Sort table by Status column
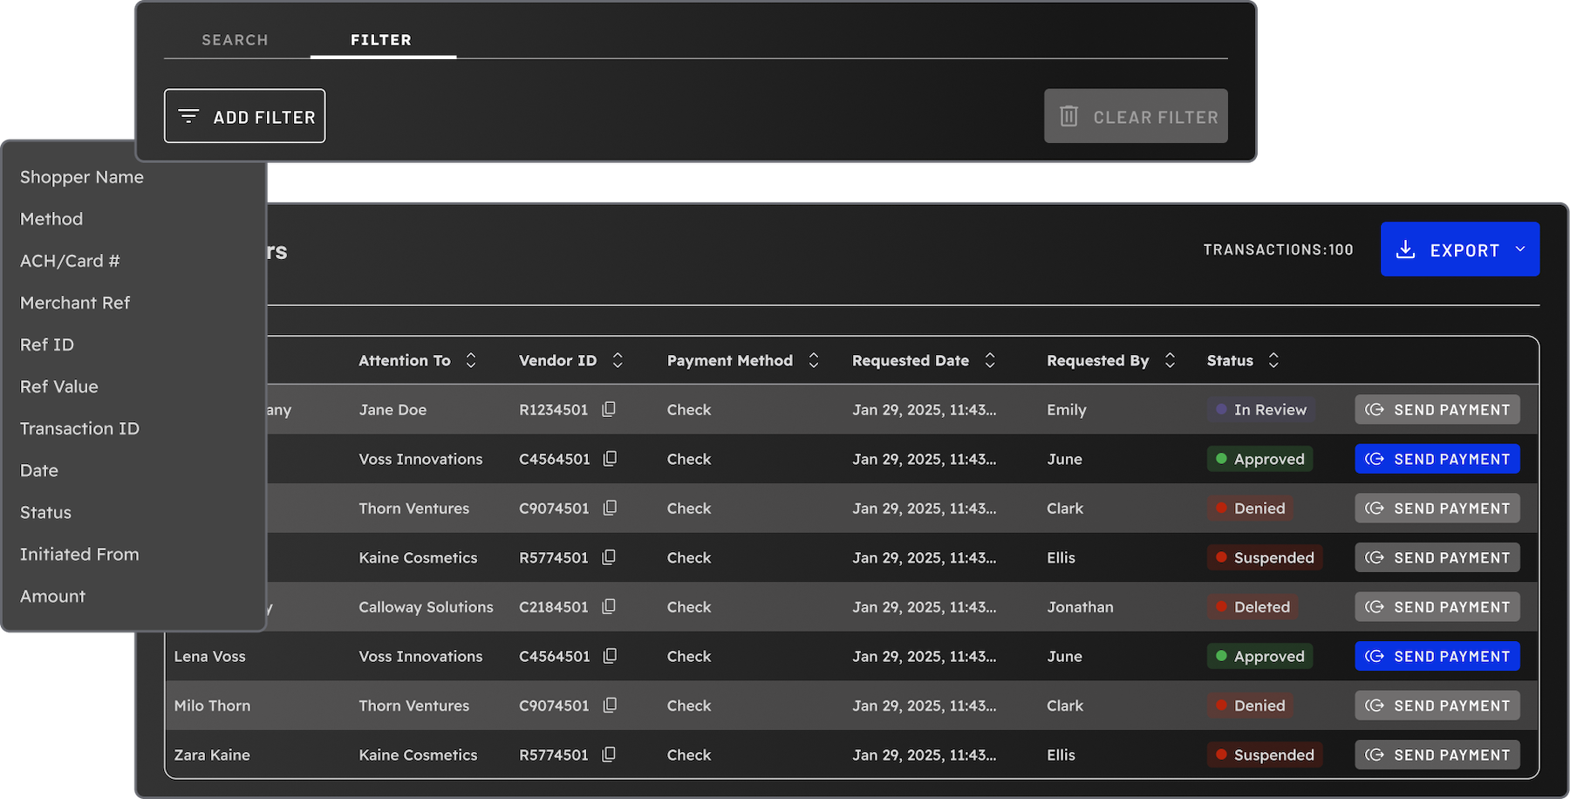This screenshot has width=1570, height=799. [1273, 360]
